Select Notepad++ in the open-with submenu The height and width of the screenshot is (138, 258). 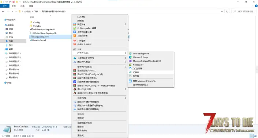150,65
